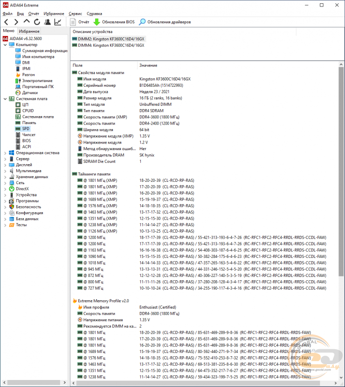Click the DMI icon in the tree
Screen dimensions: 345x387
tap(18, 62)
